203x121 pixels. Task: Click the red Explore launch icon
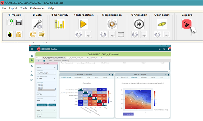tap(187, 24)
